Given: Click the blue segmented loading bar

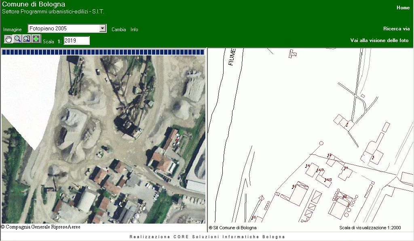Looking at the screenshot, I should point(103,52).
